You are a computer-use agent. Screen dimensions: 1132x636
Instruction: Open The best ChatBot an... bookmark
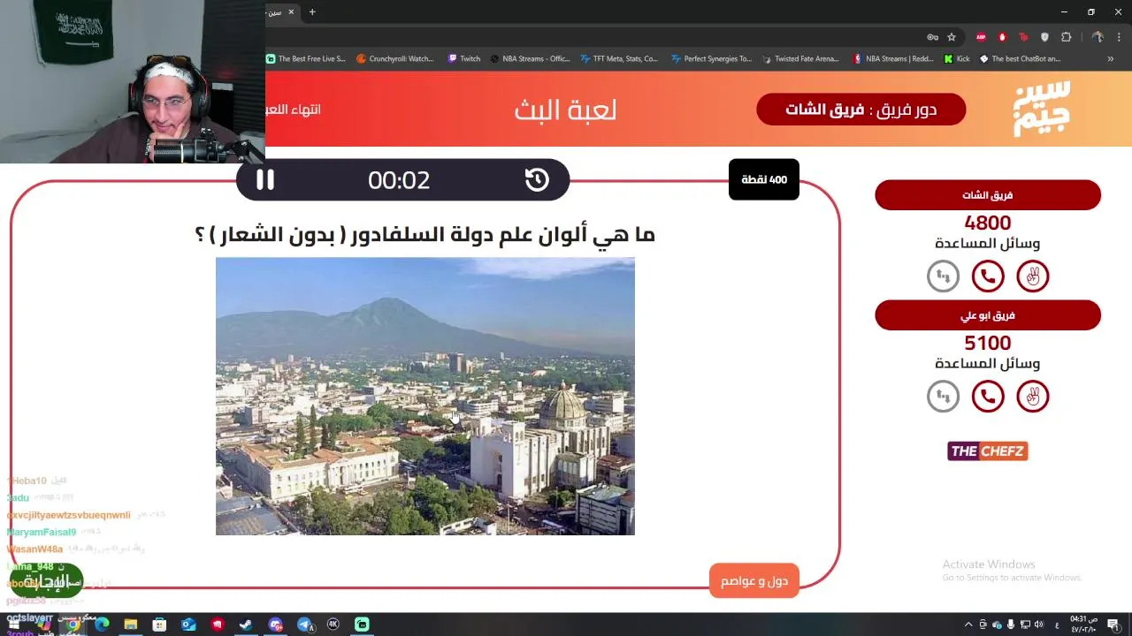tap(1020, 59)
